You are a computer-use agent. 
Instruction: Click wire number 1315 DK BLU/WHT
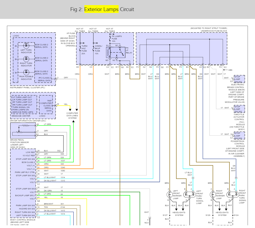(63, 181)
